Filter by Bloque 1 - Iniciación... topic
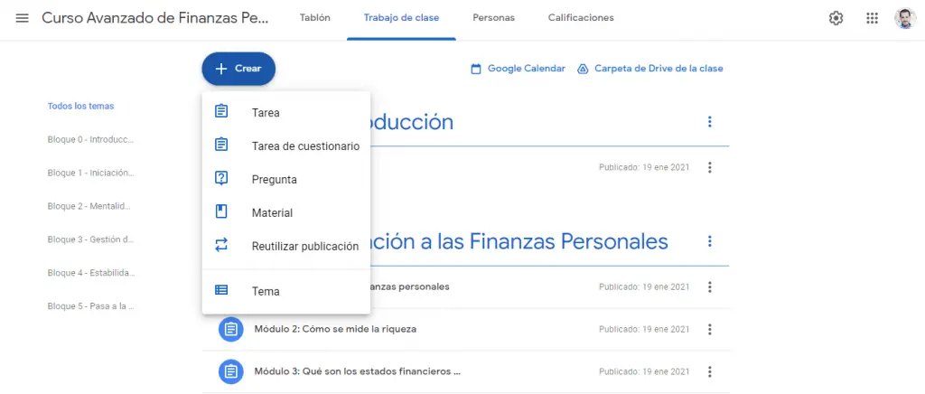Screen dimensions: 925x394 (x=91, y=173)
